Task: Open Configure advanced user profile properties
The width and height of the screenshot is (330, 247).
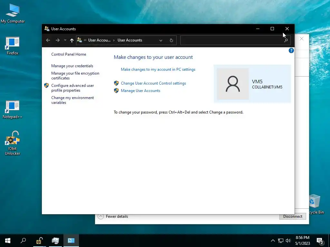Action: pyautogui.click(x=73, y=88)
